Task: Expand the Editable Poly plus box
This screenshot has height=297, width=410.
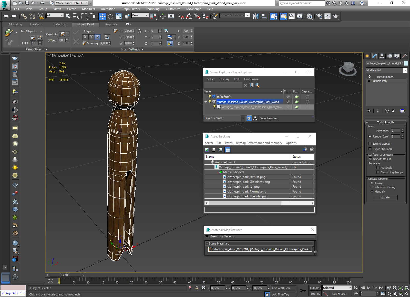Action: point(369,81)
